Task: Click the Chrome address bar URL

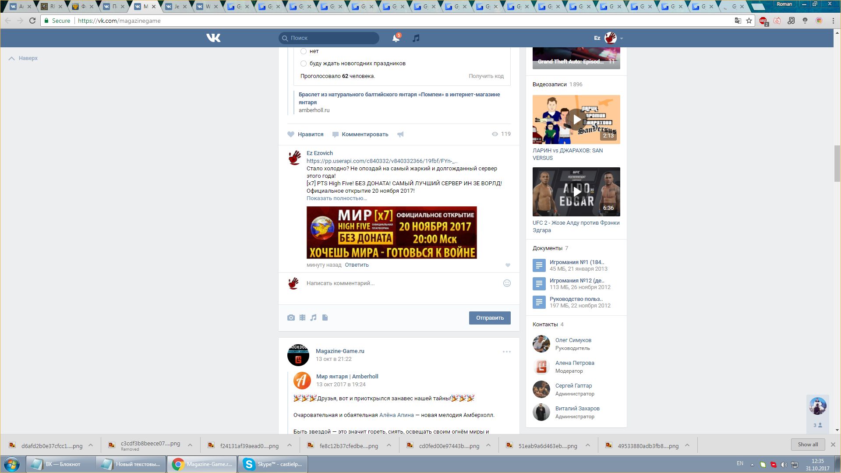Action: tap(119, 21)
